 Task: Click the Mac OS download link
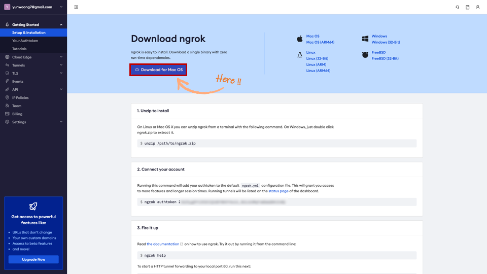tap(312, 36)
